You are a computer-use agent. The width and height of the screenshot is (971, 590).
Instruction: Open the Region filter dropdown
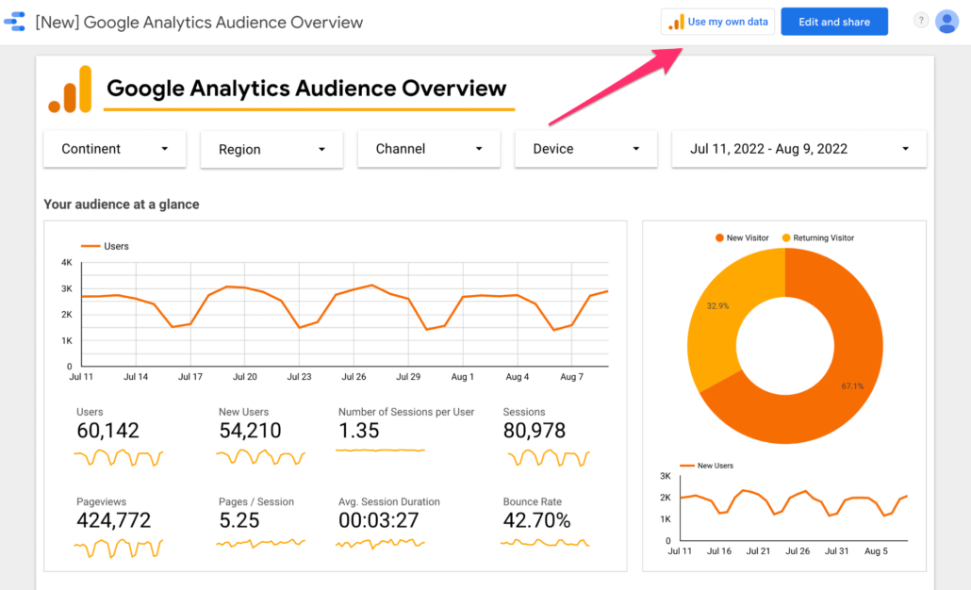click(x=272, y=149)
